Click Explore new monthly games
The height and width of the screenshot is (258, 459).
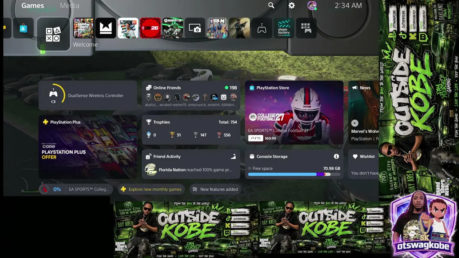(151, 189)
